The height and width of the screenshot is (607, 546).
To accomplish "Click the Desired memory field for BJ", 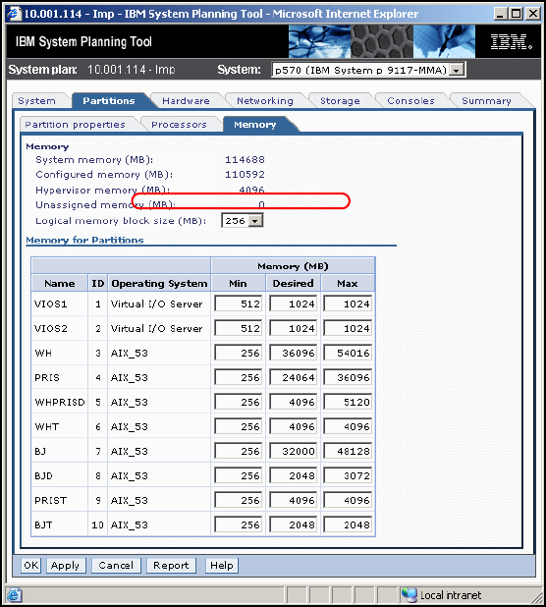I will (x=293, y=452).
